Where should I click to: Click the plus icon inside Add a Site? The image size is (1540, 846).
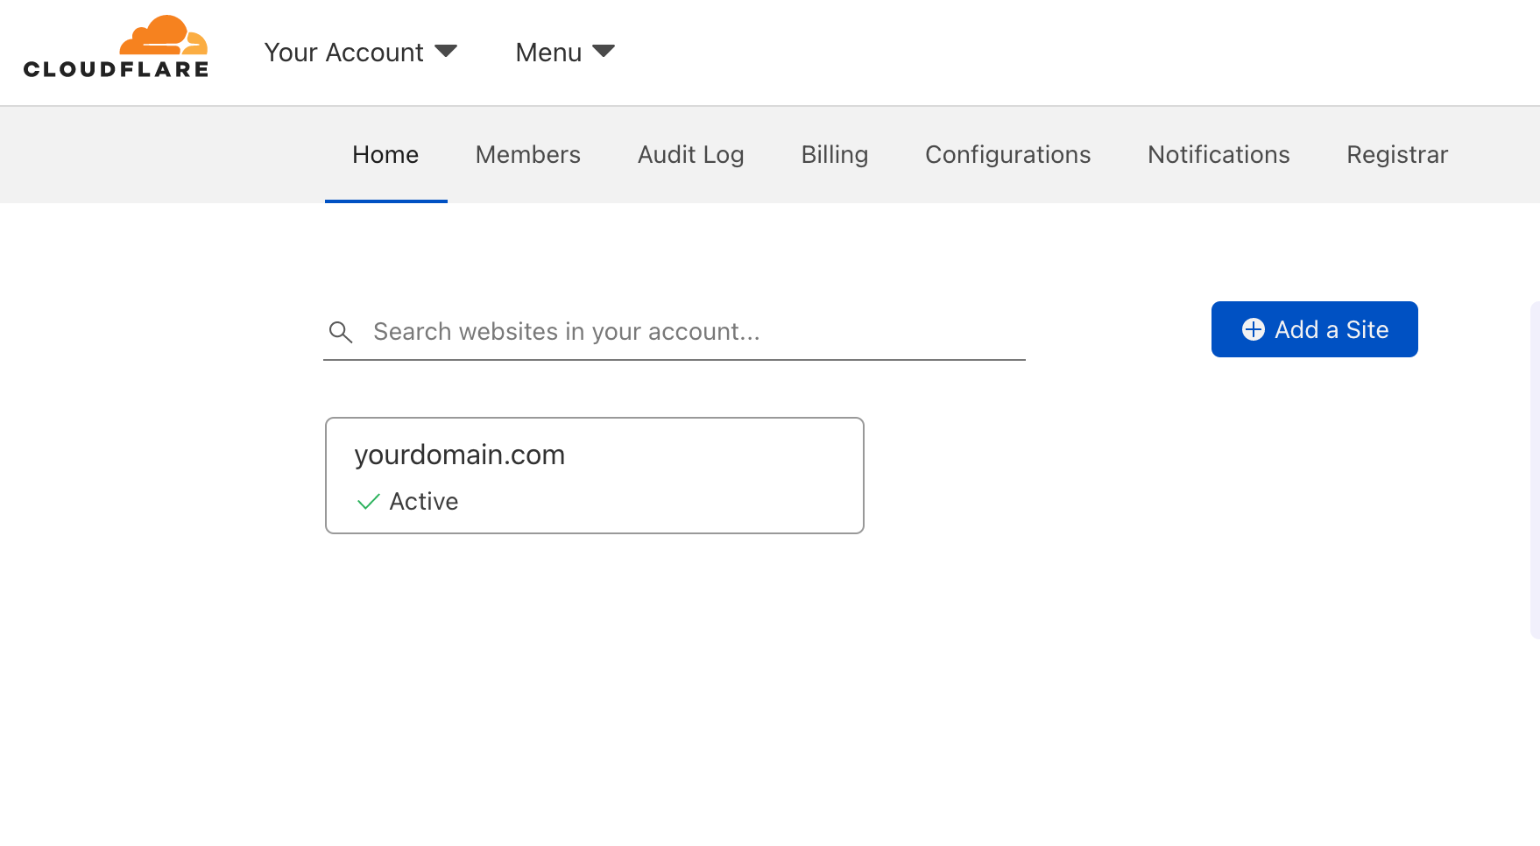click(x=1253, y=329)
